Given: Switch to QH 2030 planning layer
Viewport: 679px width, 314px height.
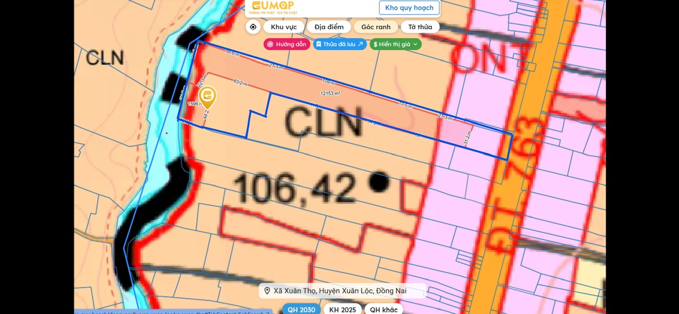Looking at the screenshot, I should (301, 310).
